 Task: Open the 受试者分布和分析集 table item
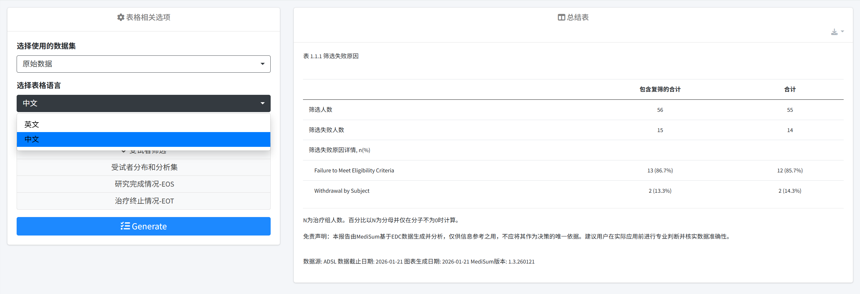[x=144, y=167]
